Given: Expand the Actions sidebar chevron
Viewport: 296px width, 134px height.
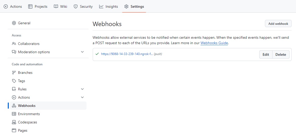Looking at the screenshot, I should [x=82, y=97].
